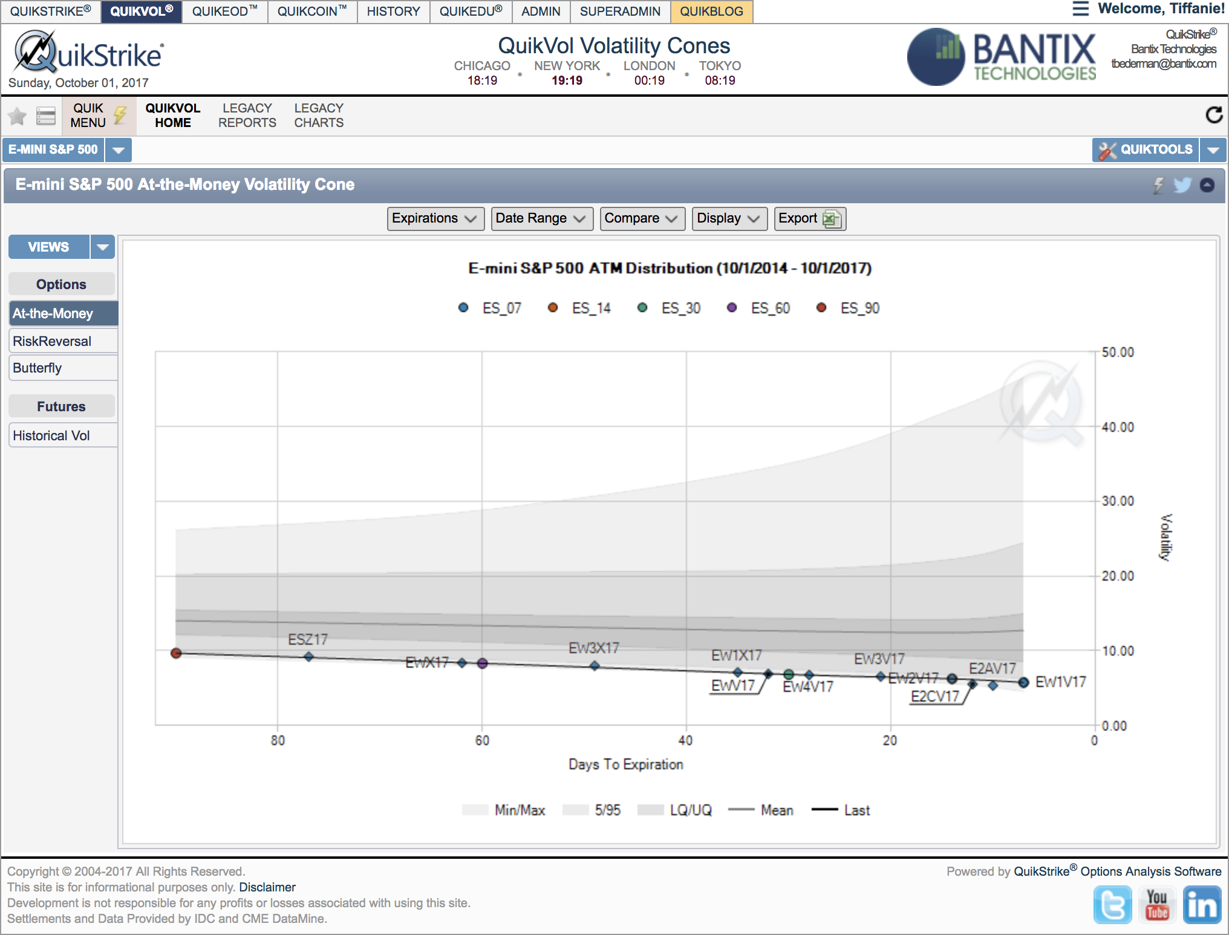Click the favorites star icon
Screen dimensions: 1229x935
tap(18, 115)
